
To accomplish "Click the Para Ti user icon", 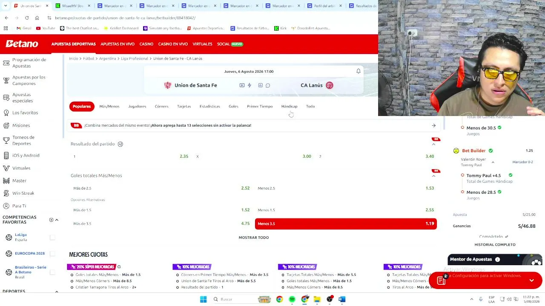I will click(6, 206).
